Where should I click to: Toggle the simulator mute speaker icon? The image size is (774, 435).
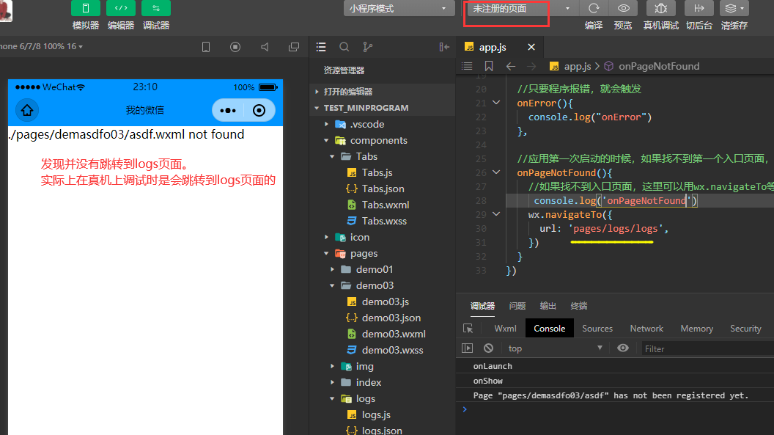tap(265, 47)
